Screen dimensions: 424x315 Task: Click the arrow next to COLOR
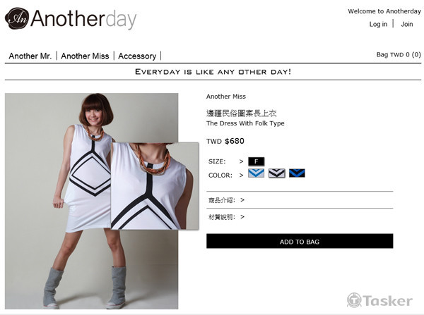click(241, 175)
